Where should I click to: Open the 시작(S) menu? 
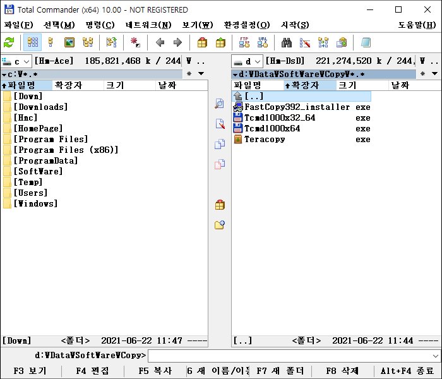click(295, 25)
